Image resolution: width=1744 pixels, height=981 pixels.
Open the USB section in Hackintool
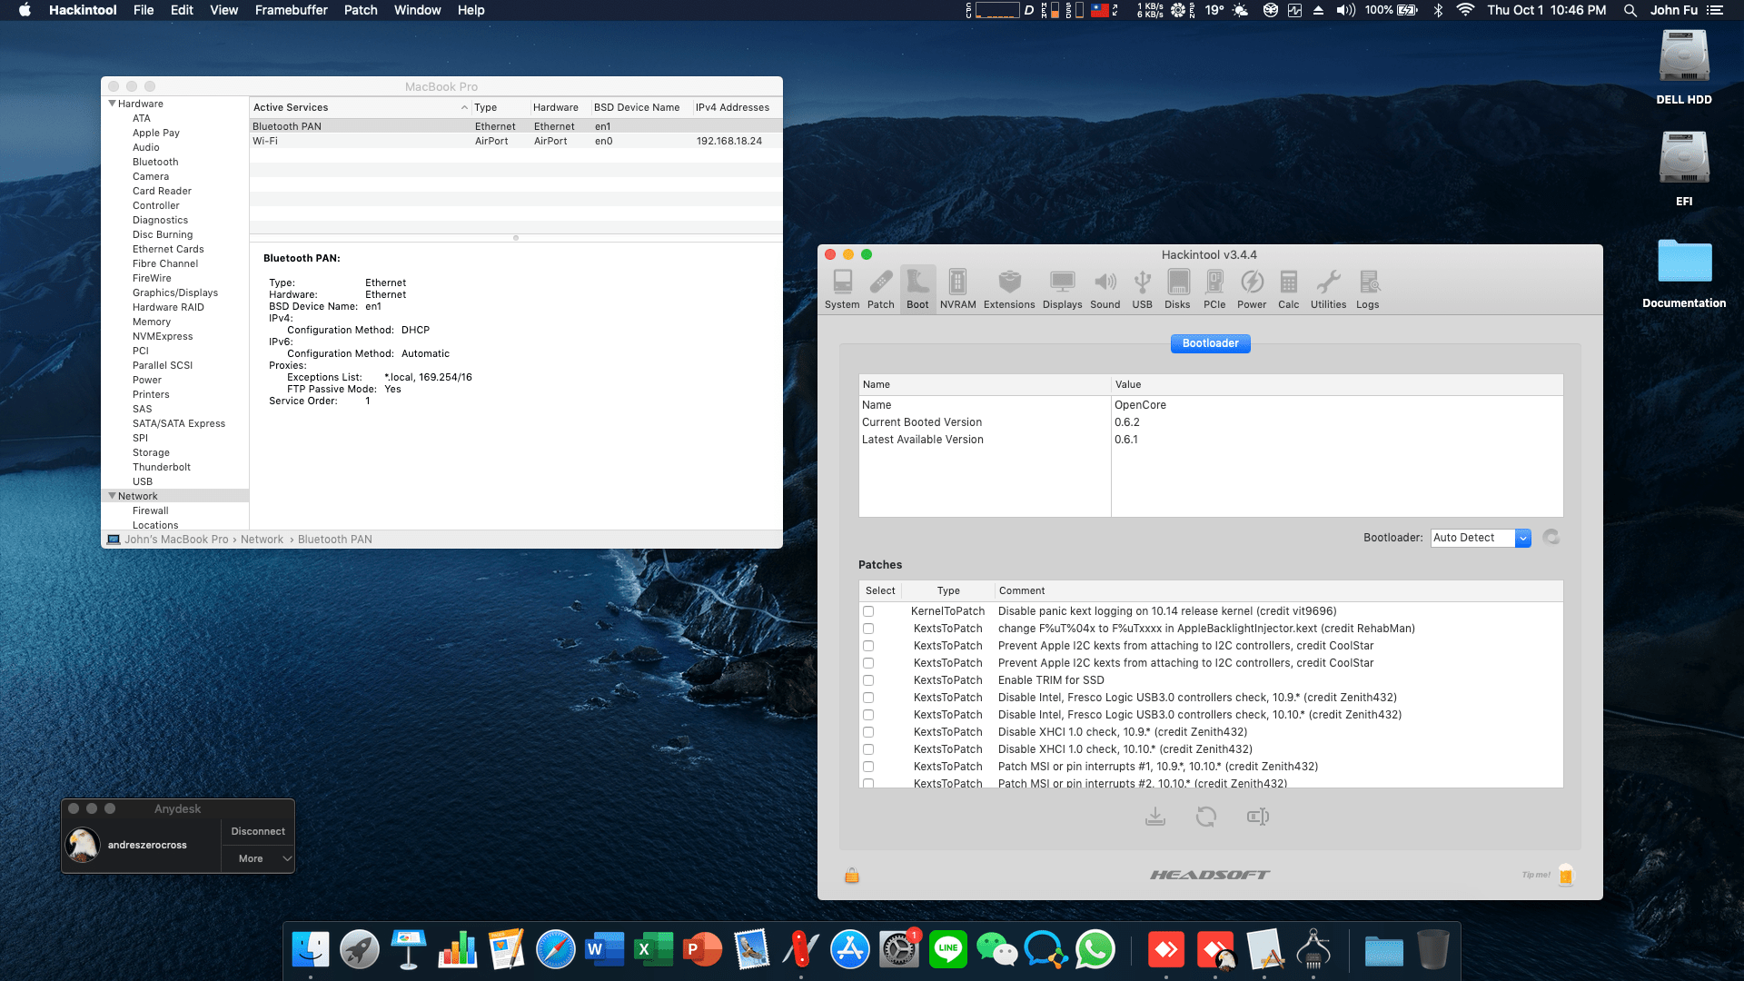click(x=1142, y=288)
